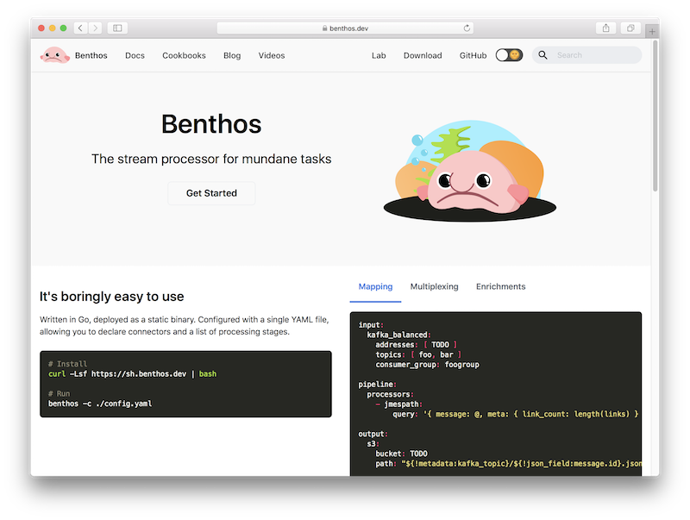Open the Lab link
Viewport: 690px width, 520px height.
point(379,55)
